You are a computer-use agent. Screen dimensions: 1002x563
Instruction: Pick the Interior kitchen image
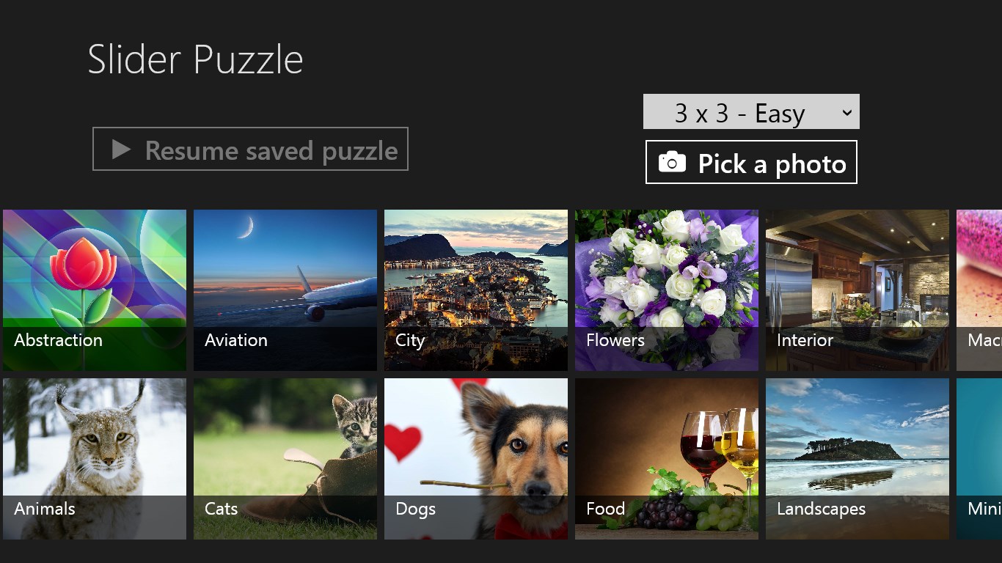pos(857,290)
